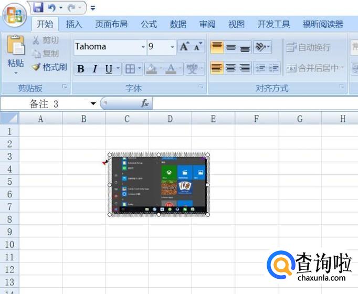Viewport: 358px width, 294px height.
Task: Open the 公式 ribbon tab
Action: click(x=149, y=24)
